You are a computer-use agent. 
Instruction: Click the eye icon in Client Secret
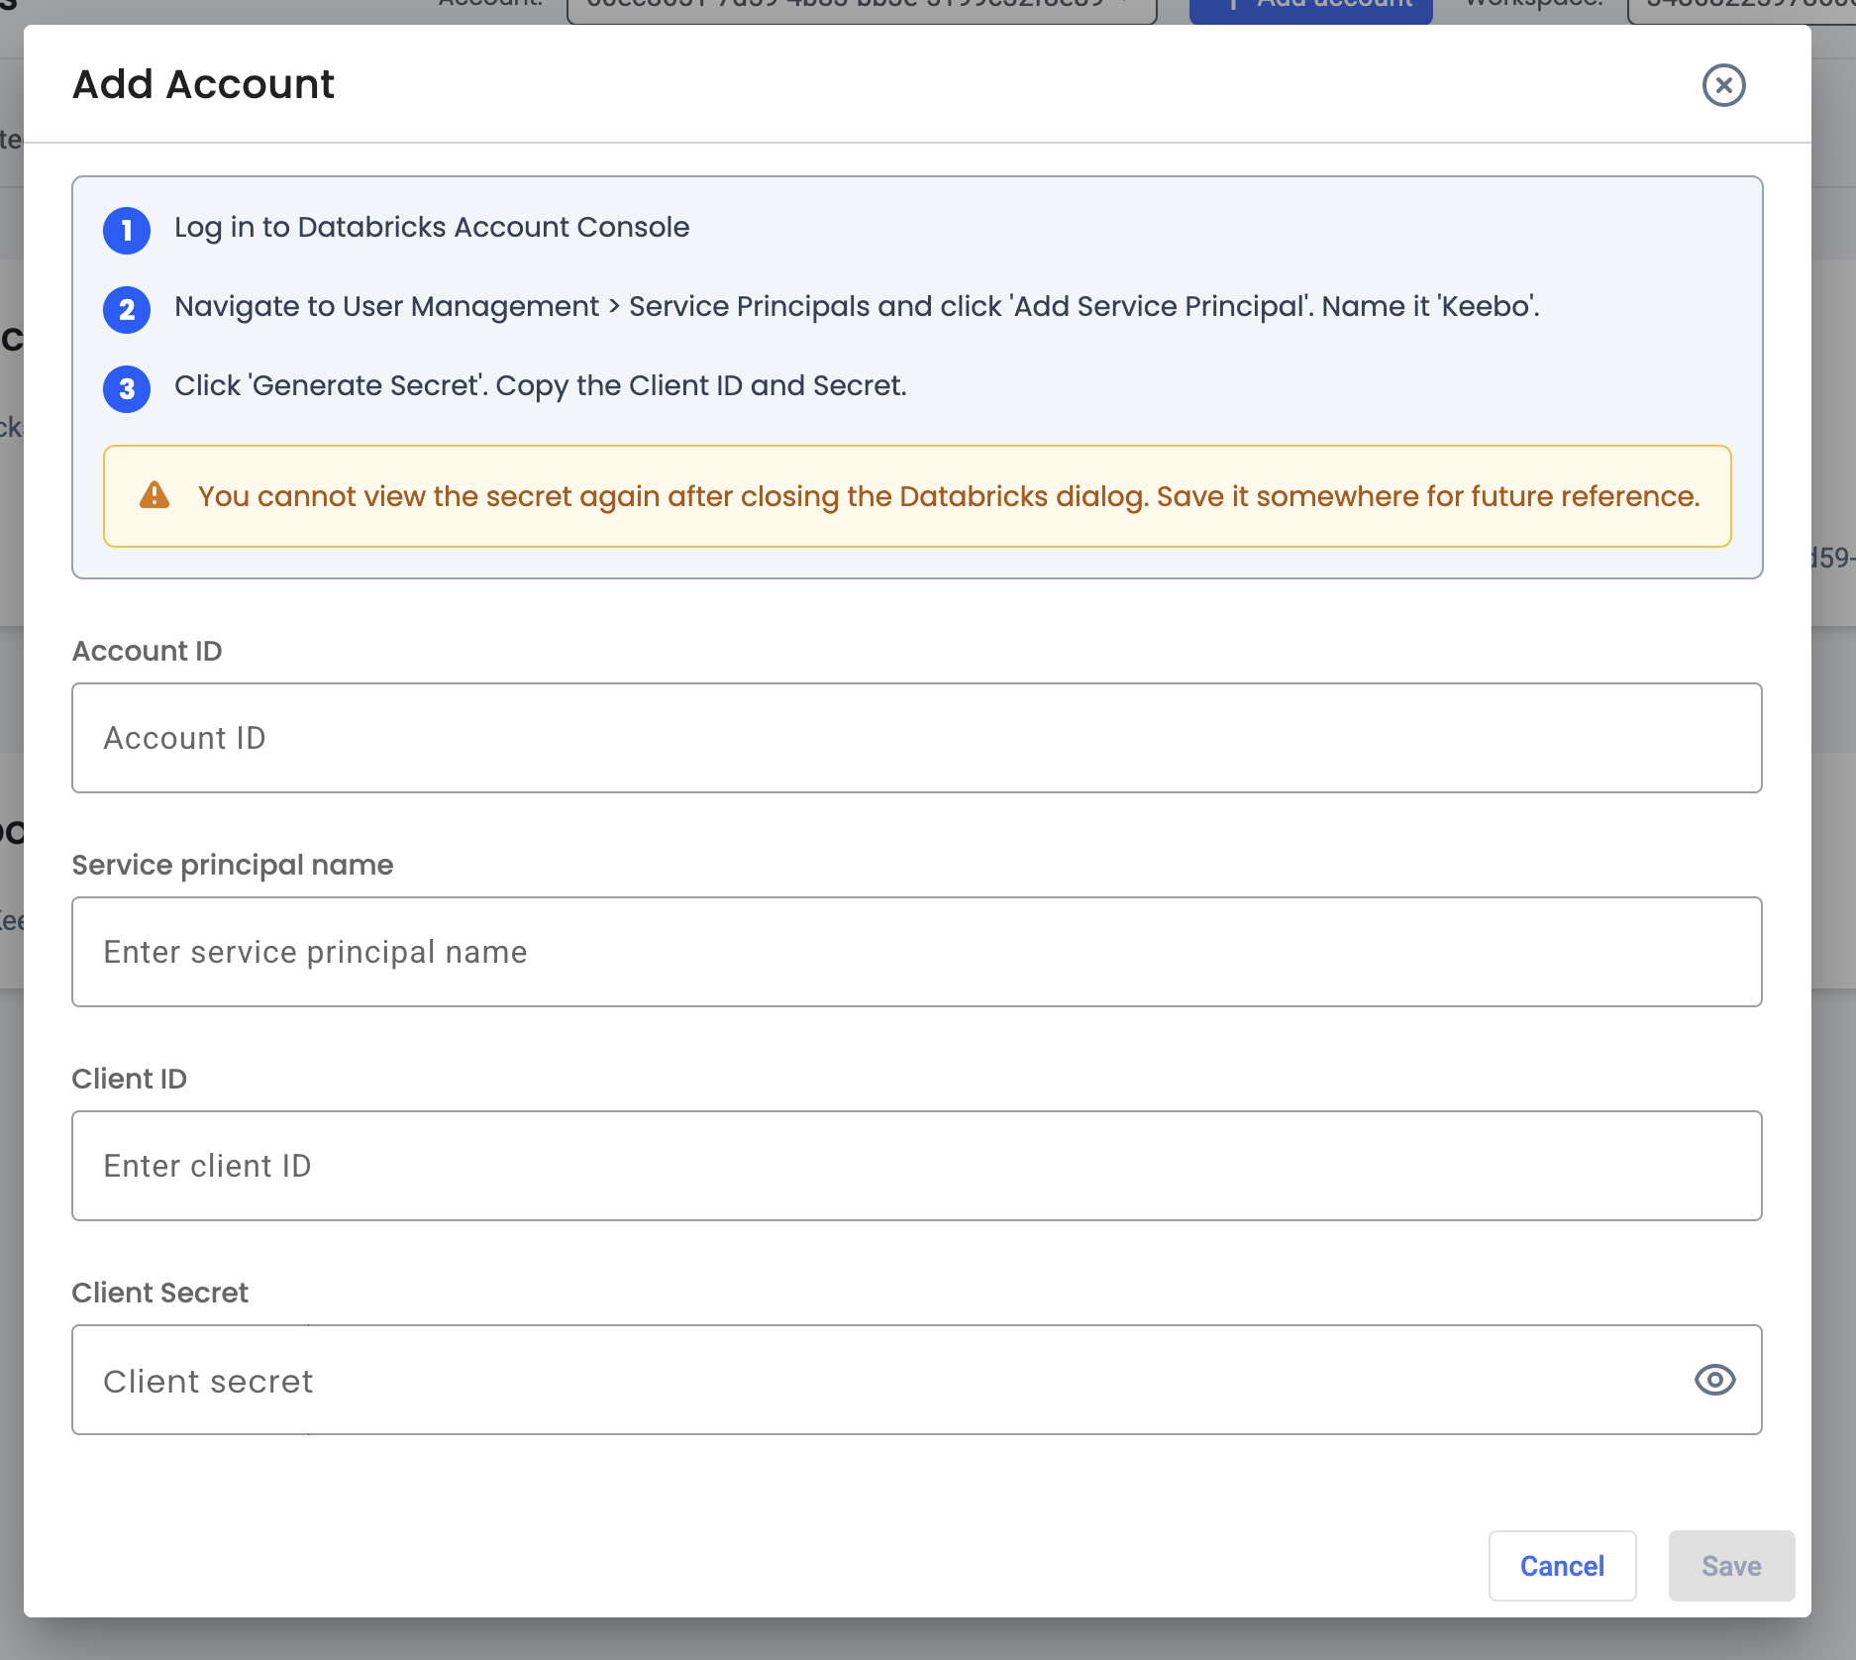pos(1714,1380)
